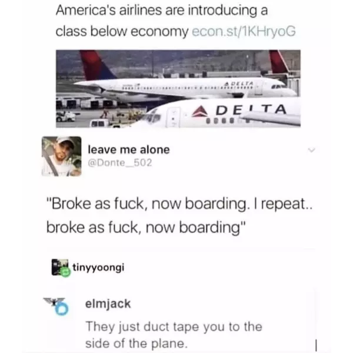Open the @Donte_502 handle

(x=120, y=162)
